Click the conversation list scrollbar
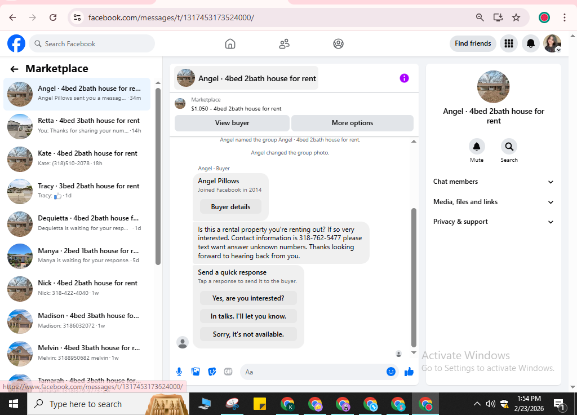 click(158, 176)
